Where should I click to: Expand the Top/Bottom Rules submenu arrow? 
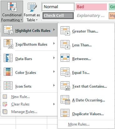point(54,44)
